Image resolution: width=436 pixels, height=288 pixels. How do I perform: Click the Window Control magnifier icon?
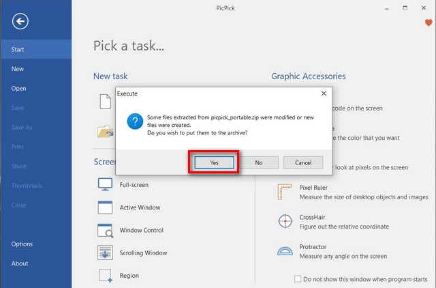tap(105, 231)
